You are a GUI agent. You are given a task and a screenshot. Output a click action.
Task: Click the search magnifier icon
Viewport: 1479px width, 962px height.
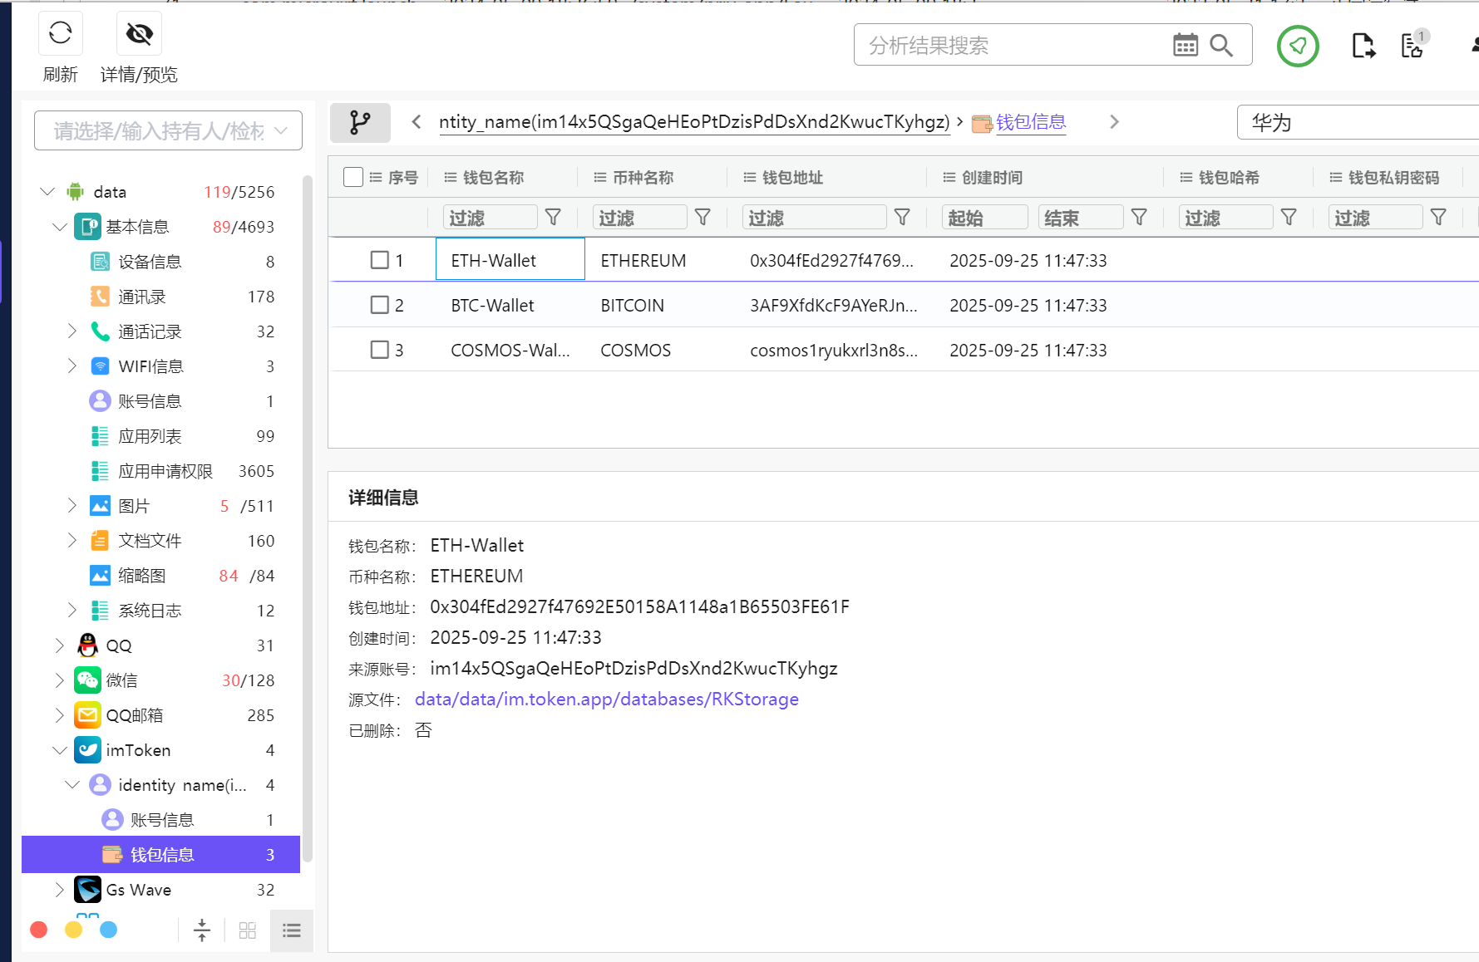coord(1221,45)
